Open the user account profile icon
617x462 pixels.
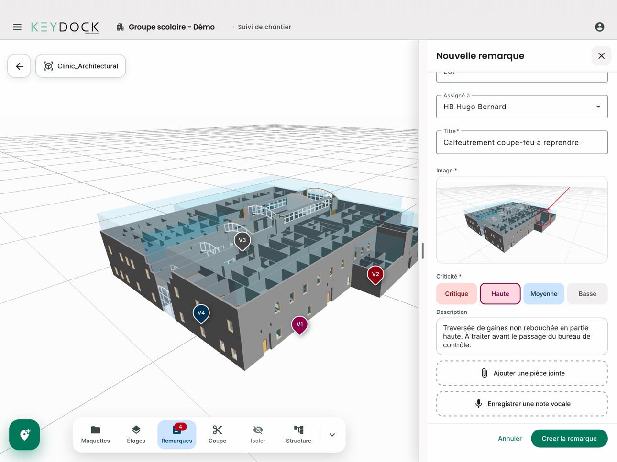(599, 27)
